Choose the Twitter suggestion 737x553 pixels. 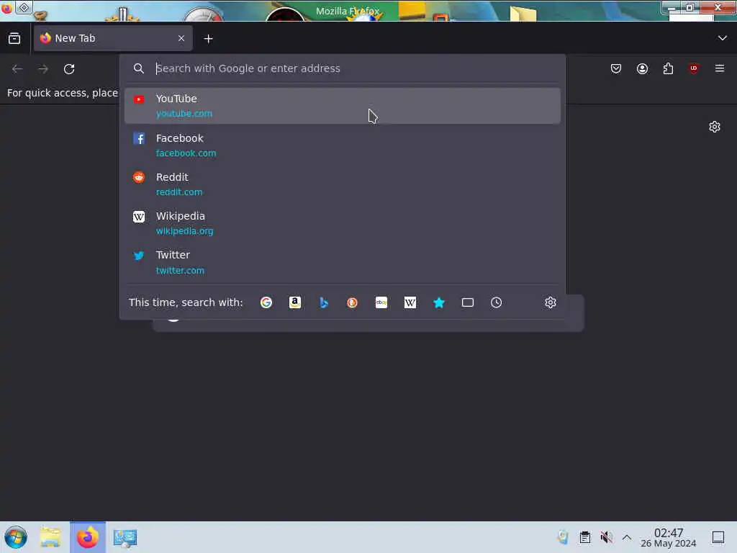click(342, 262)
